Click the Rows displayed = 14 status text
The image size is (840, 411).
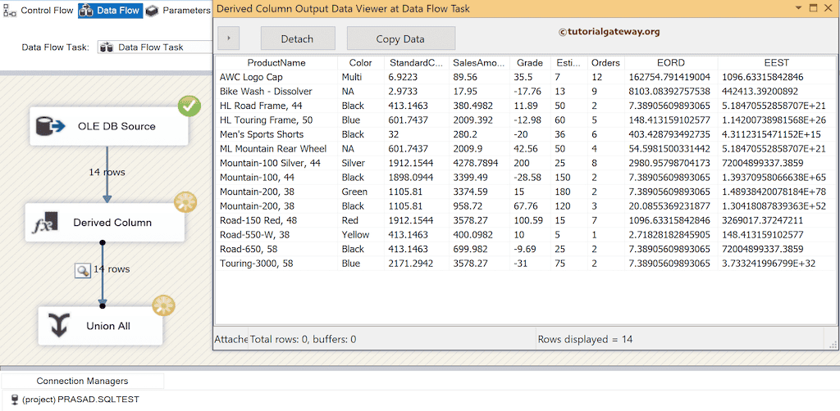[585, 340]
